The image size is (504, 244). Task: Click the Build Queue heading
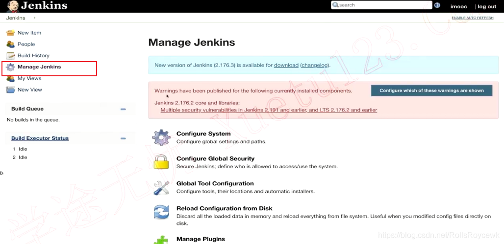[27, 109]
